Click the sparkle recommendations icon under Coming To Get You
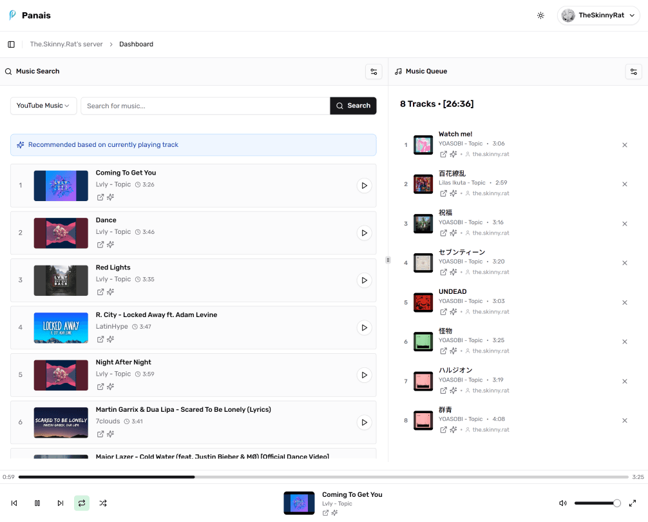 (x=110, y=197)
